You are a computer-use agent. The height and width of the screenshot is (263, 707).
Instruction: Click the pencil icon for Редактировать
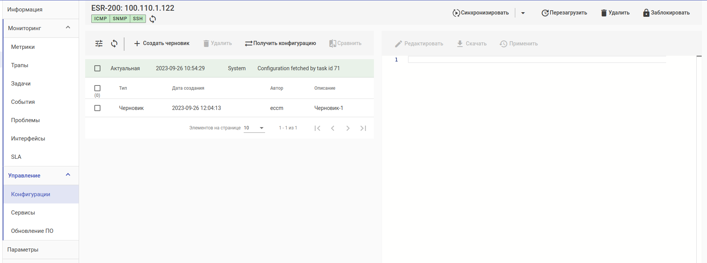(398, 44)
